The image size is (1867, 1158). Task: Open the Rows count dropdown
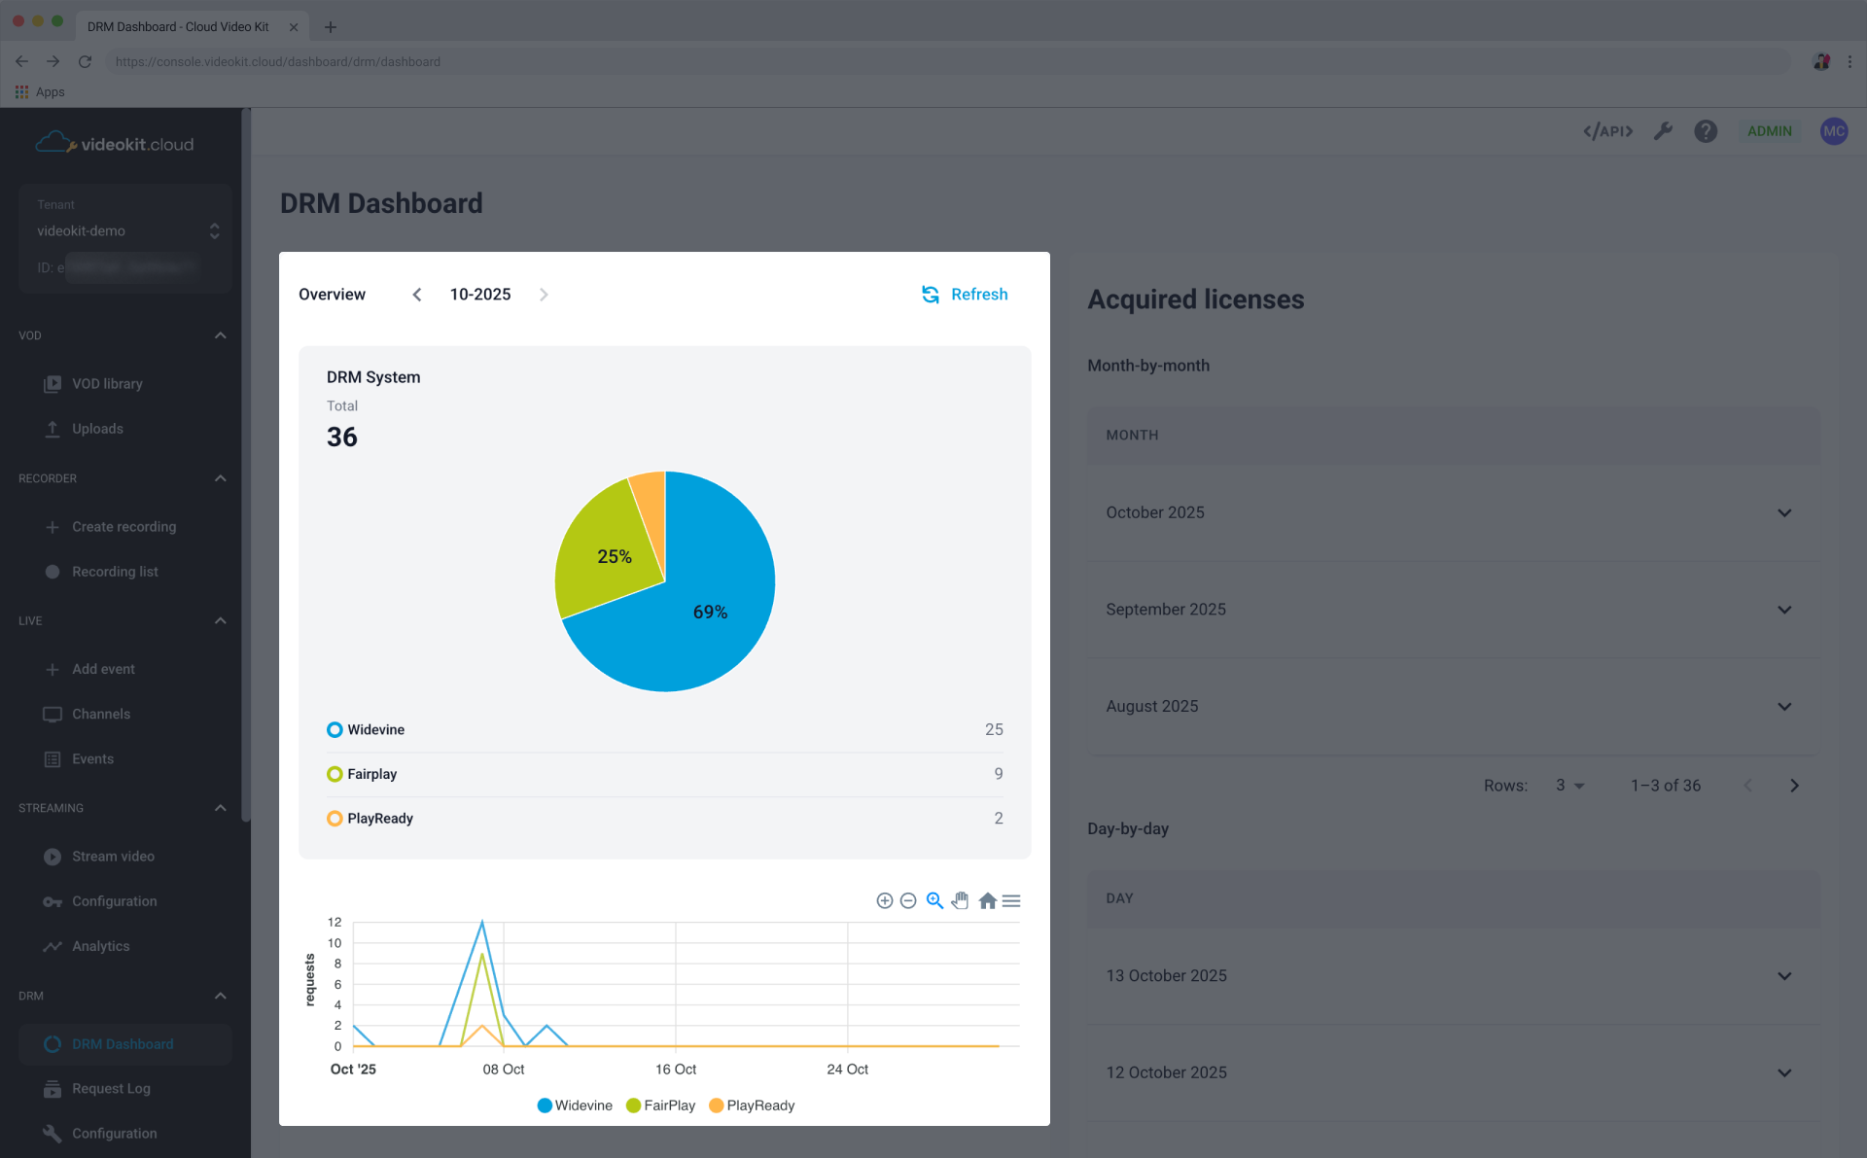[1568, 785]
